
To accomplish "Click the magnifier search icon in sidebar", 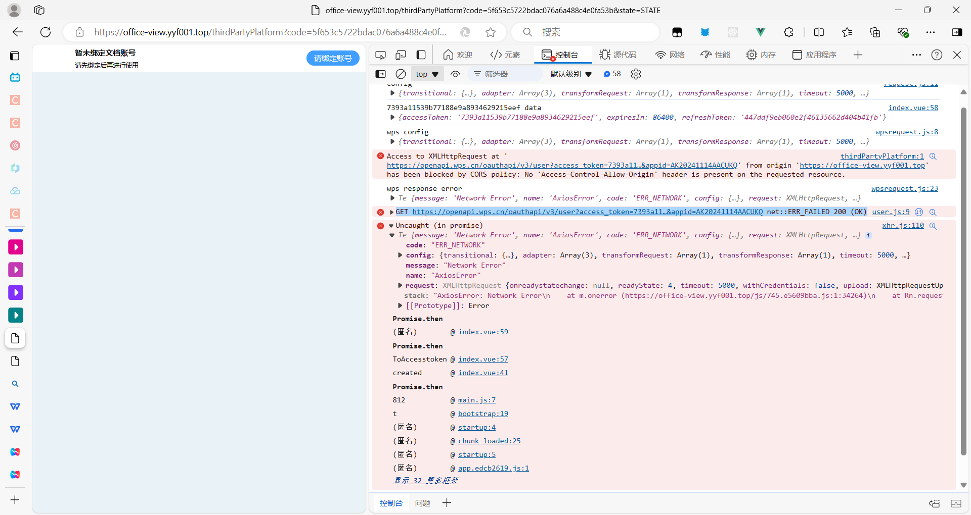I will [x=15, y=384].
